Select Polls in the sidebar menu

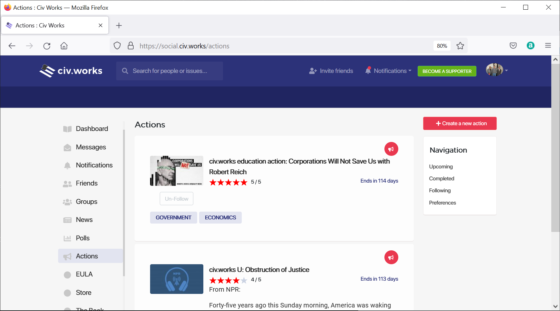(x=83, y=238)
